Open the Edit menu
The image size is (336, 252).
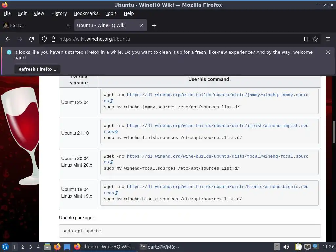pyautogui.click(x=22, y=13)
